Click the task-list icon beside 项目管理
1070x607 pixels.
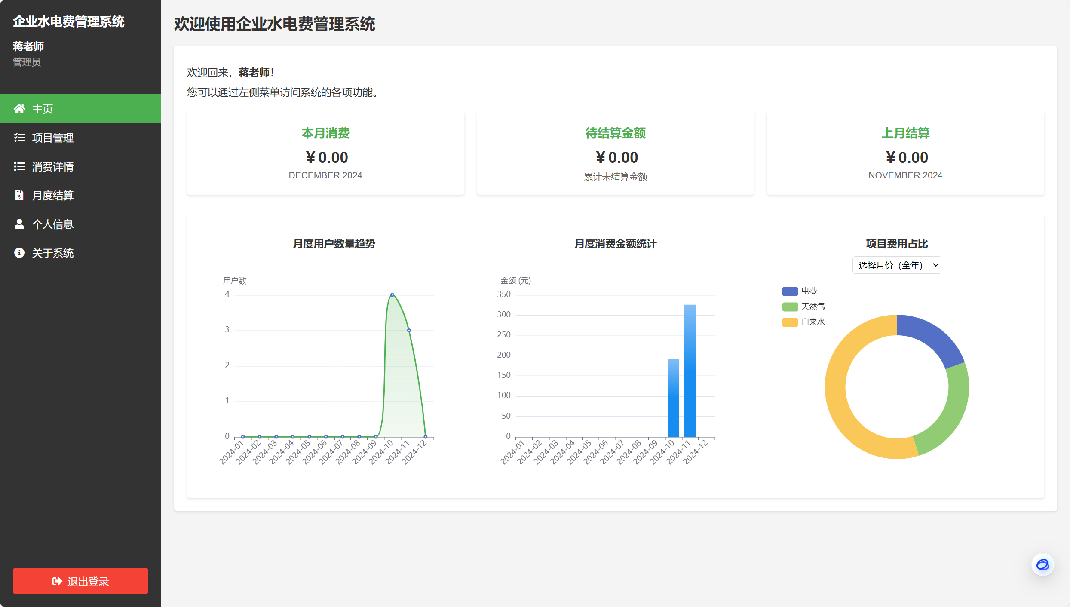[19, 138]
